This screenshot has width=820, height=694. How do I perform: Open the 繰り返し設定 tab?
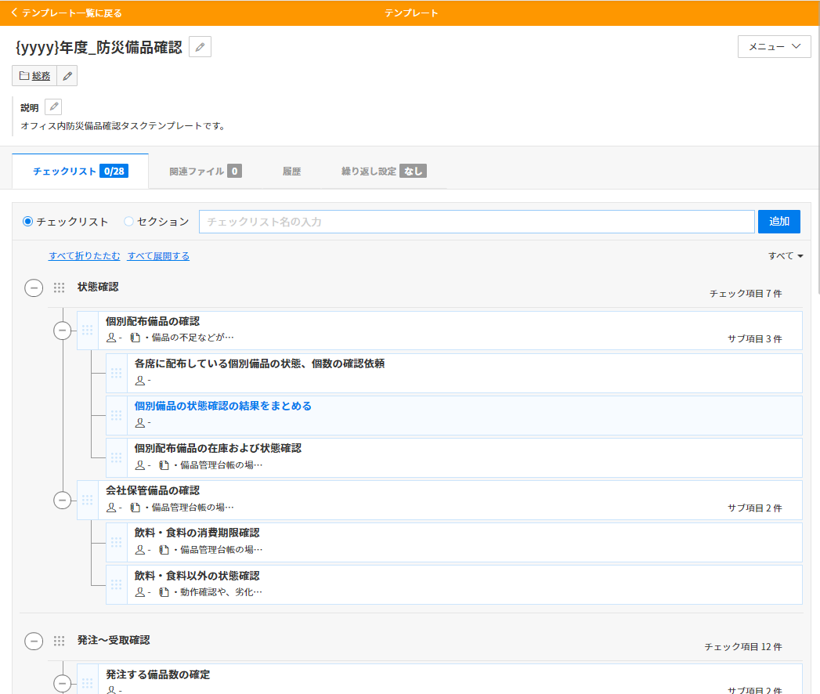pos(383,172)
